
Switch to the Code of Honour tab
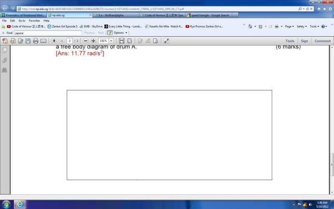click(163, 15)
